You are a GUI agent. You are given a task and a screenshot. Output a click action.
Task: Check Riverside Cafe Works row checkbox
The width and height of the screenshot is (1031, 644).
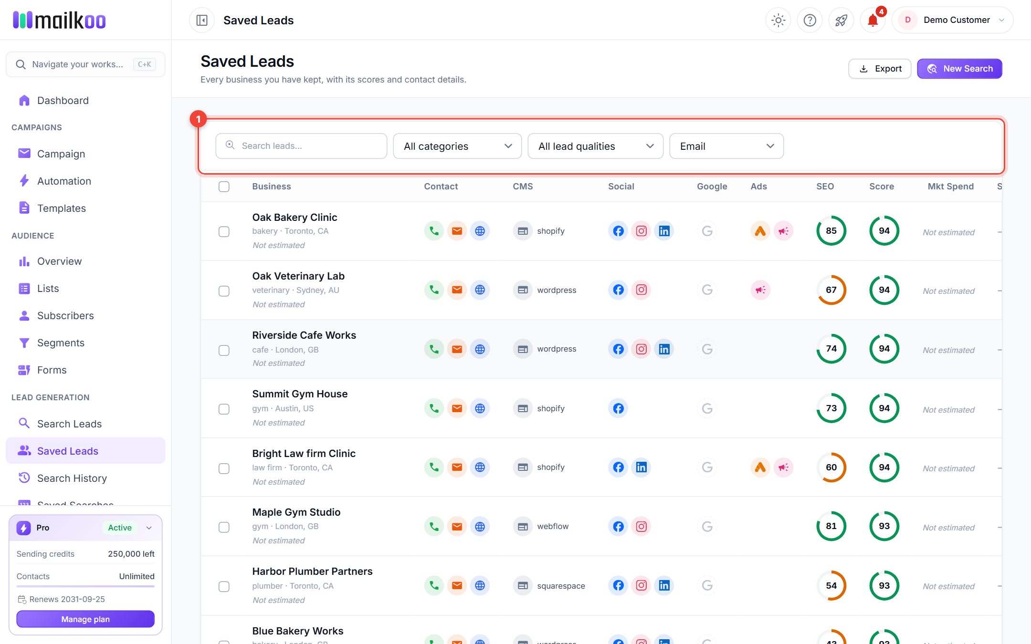point(224,350)
